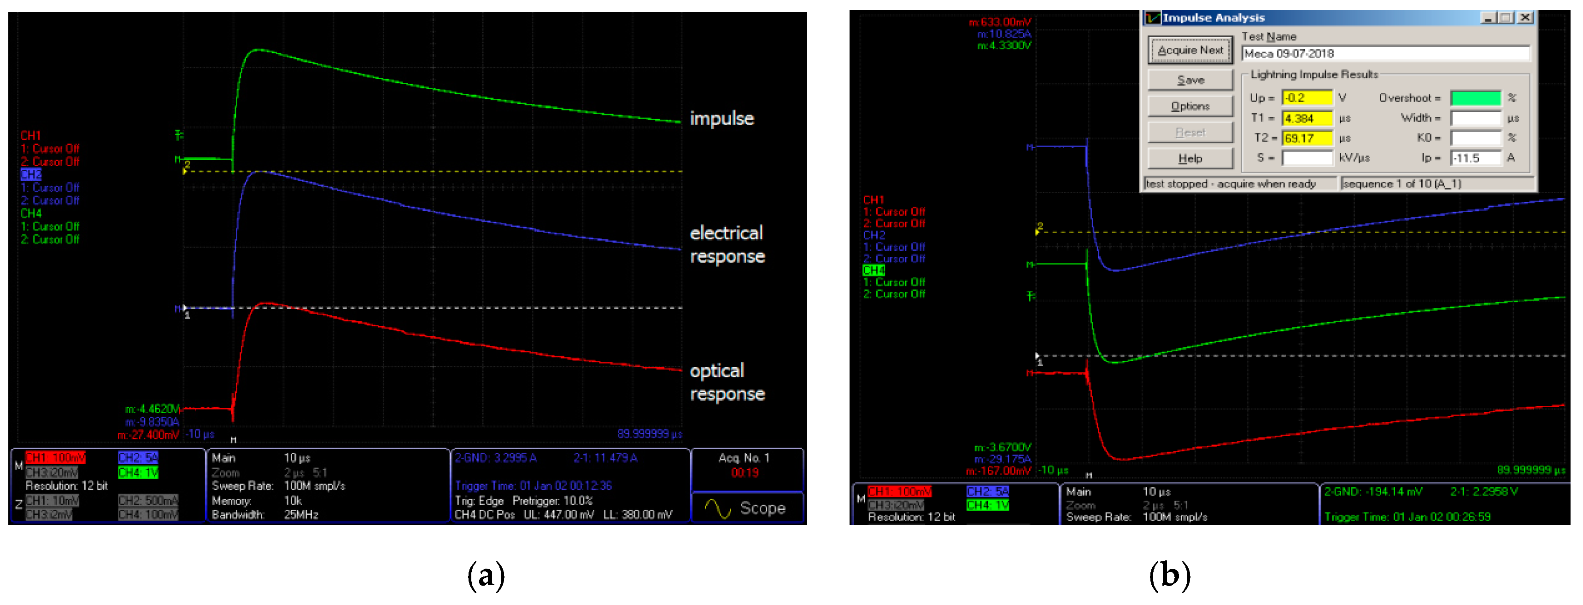1583x605 pixels.
Task: Open zoom CH2: 500mA setting in left scope
Action: point(147,501)
